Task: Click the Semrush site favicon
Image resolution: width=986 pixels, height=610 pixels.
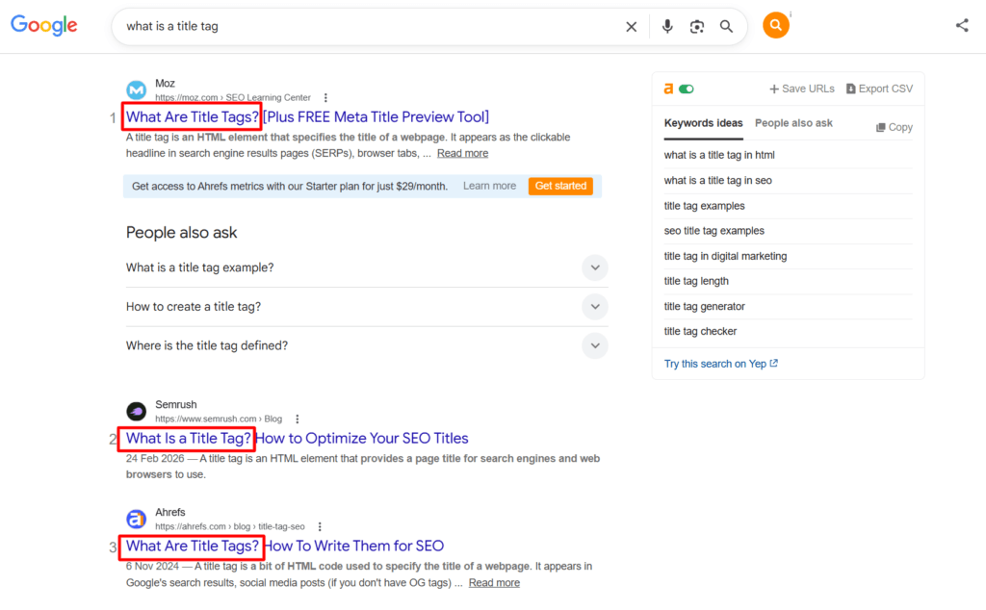Action: click(x=137, y=412)
